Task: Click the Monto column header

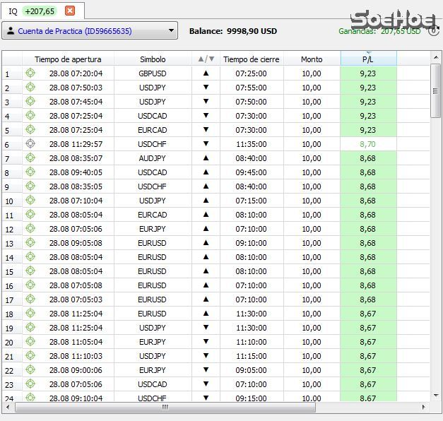Action: 312,59
